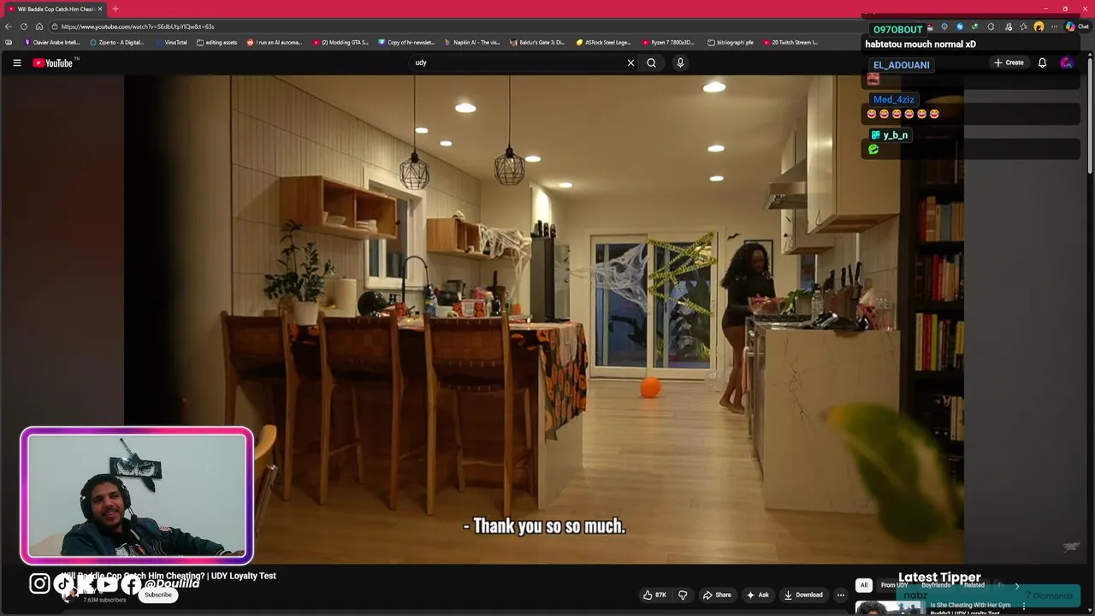The image size is (1095, 616).
Task: Add this page to favorites star
Action: (x=1023, y=27)
